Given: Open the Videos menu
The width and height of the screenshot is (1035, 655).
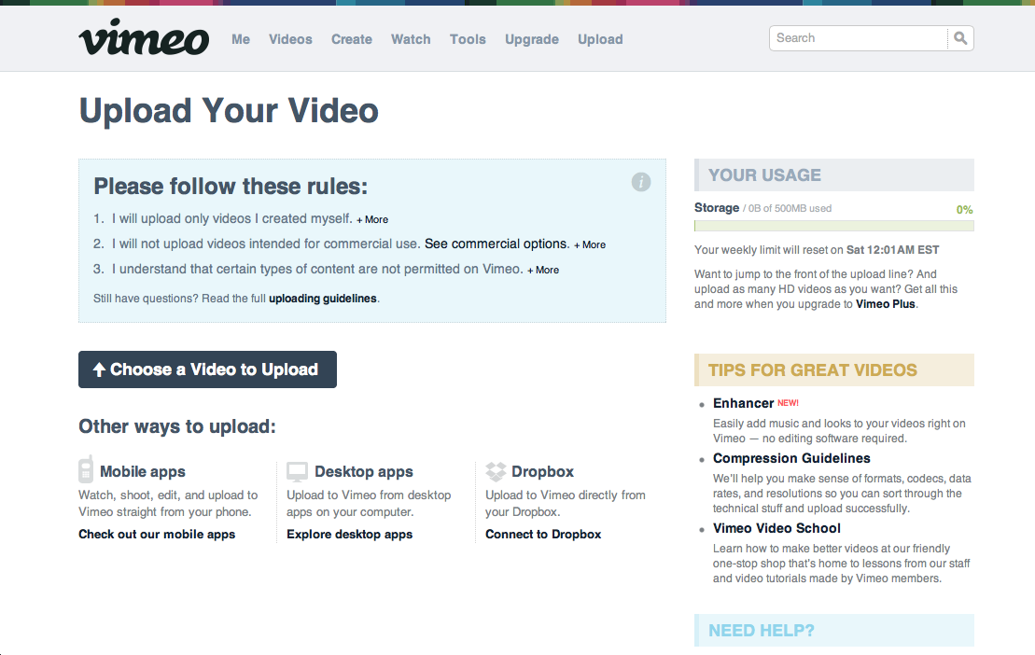Looking at the screenshot, I should [290, 39].
